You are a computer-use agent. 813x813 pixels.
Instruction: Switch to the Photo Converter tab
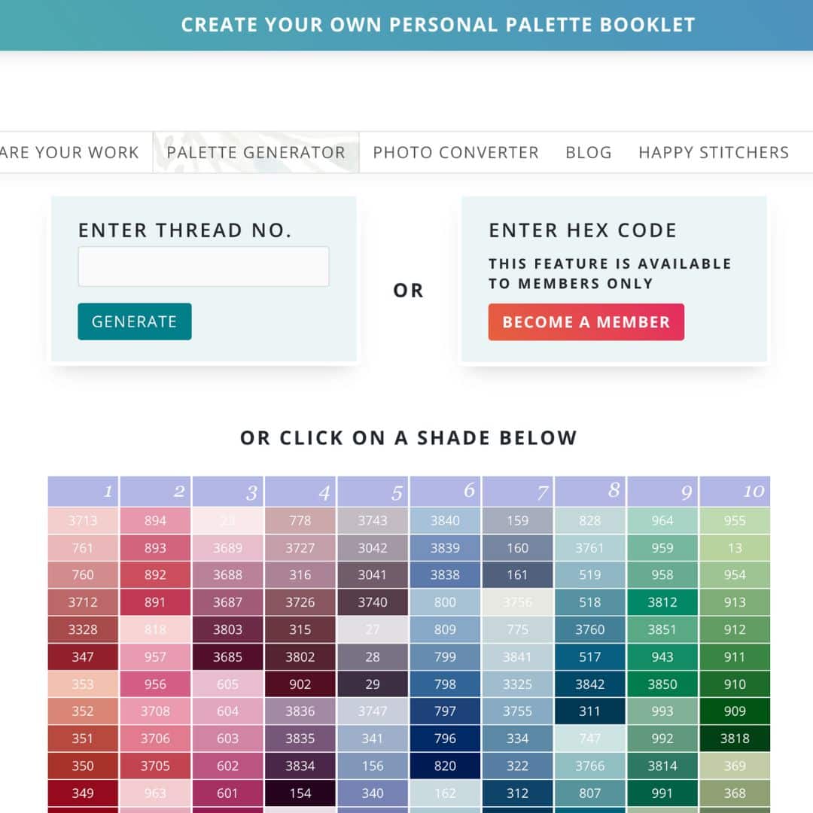coord(455,152)
